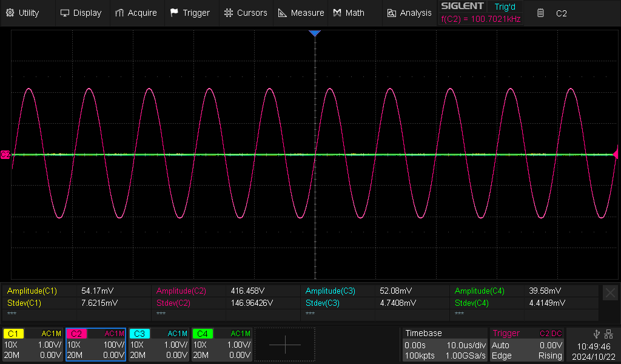The width and height of the screenshot is (621, 364).
Task: Toggle the yellow C1 channel label
Action: pos(13,334)
